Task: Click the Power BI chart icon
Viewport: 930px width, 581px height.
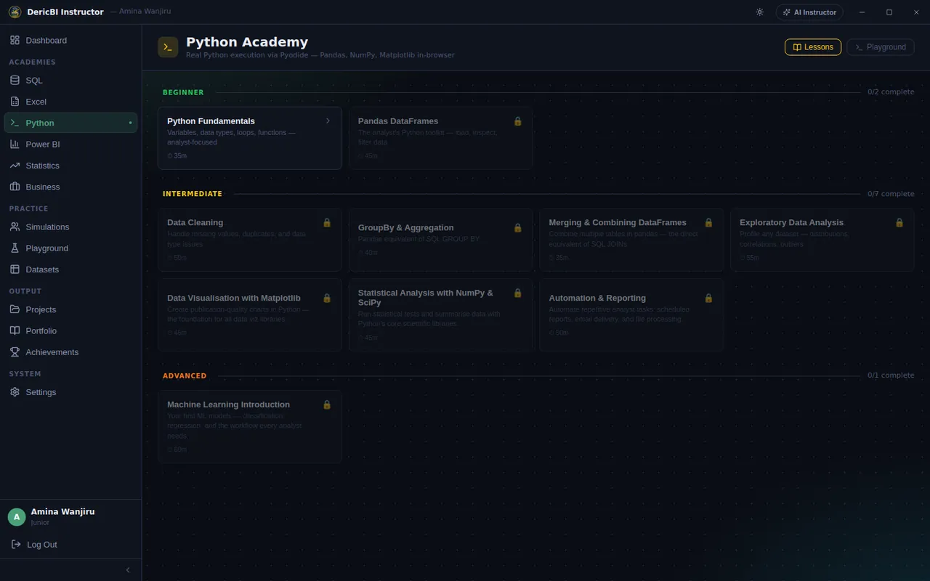Action: click(15, 144)
